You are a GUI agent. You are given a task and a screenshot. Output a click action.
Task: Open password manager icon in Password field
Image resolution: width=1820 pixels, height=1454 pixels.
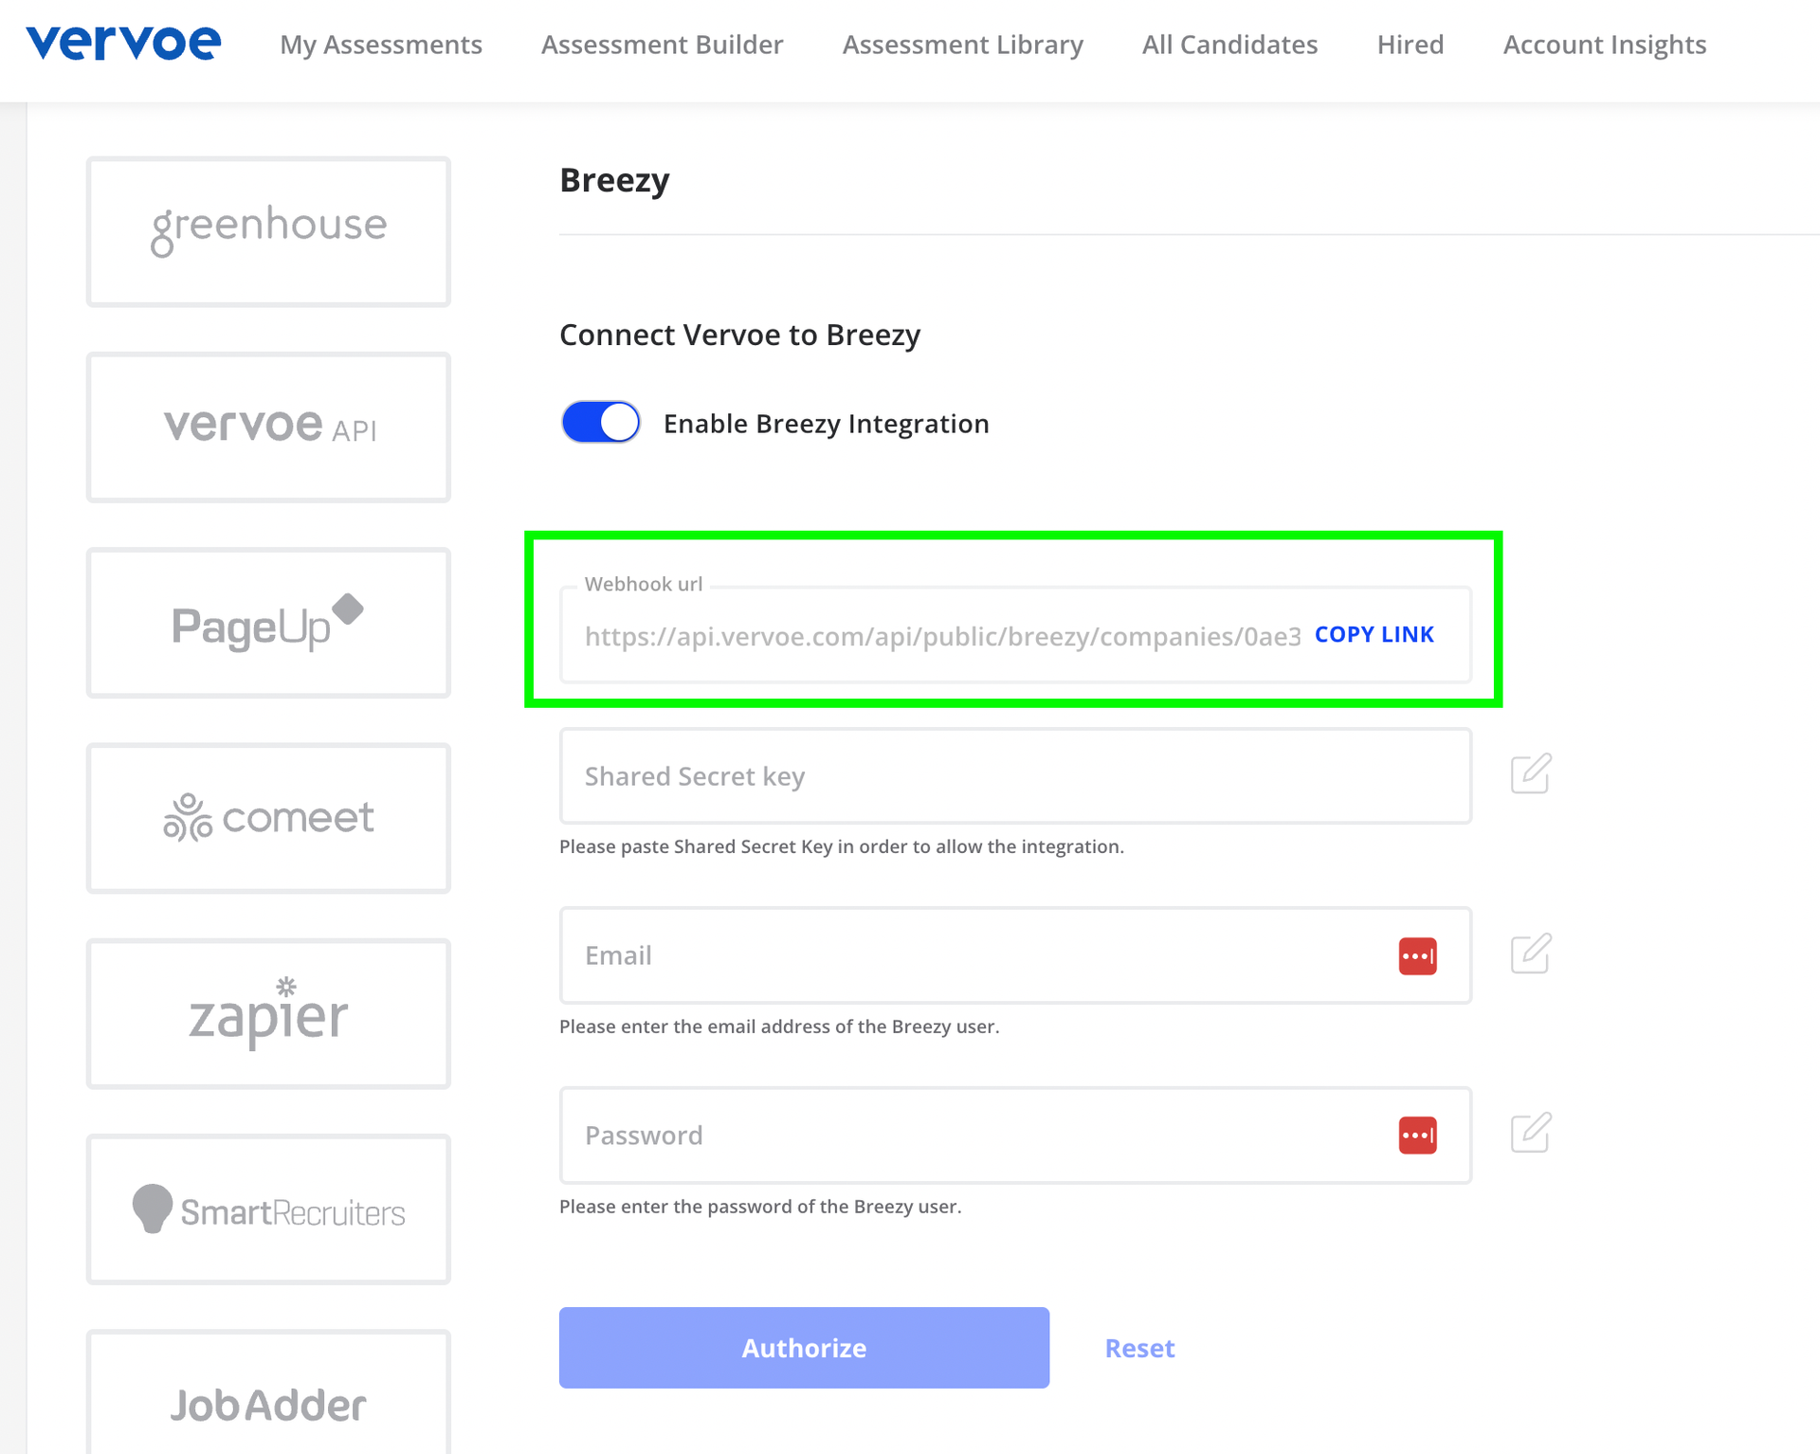click(x=1417, y=1136)
